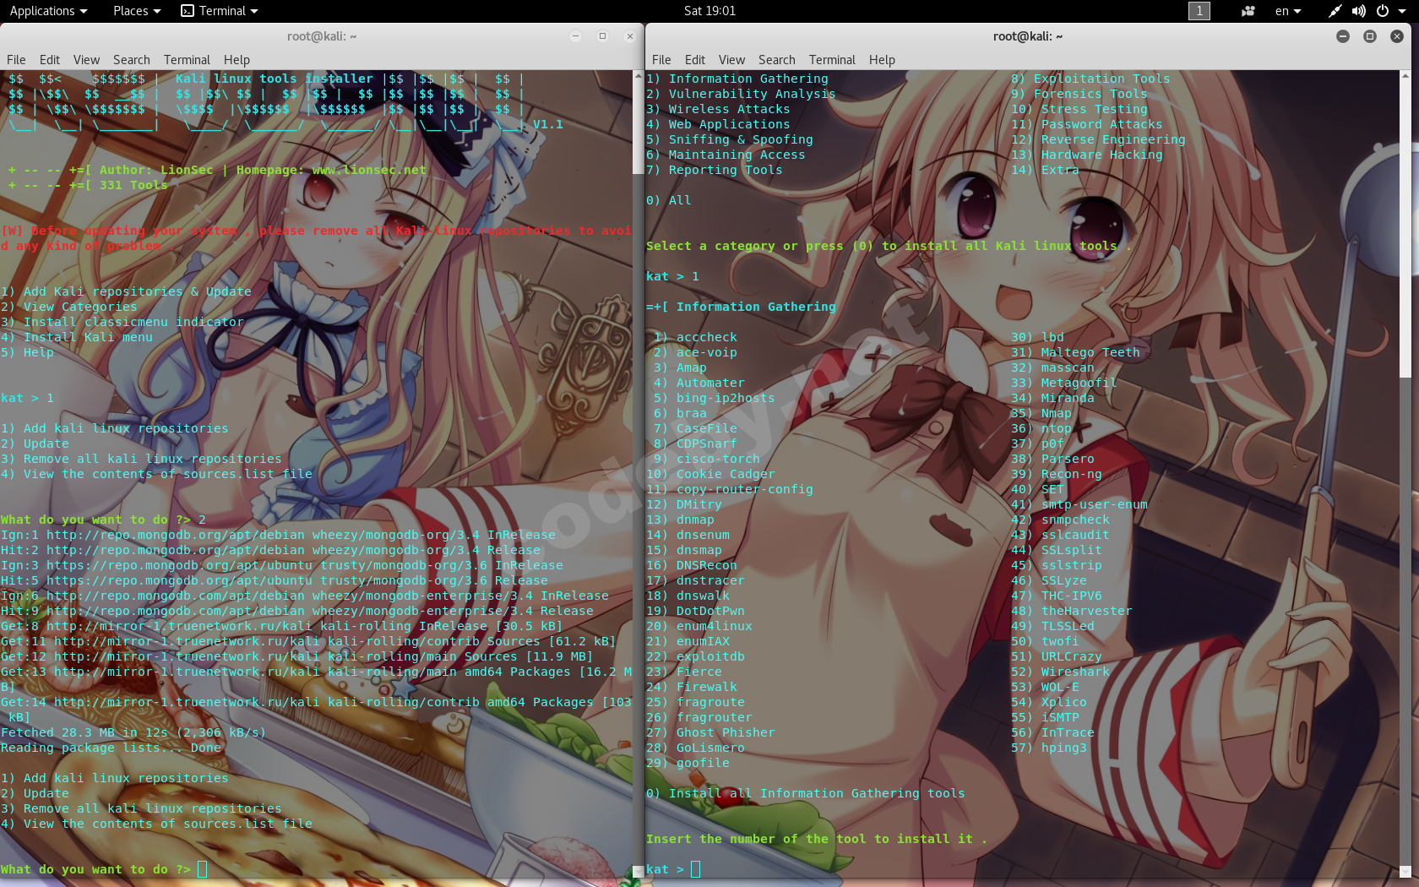Open the 'en' keyboard layout dropdown

click(1288, 11)
